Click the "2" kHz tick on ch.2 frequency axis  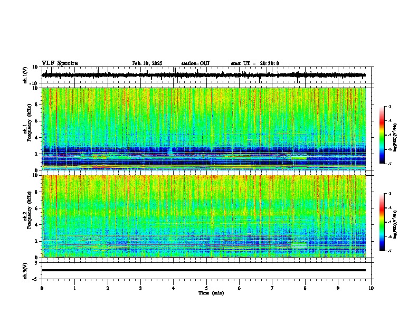click(x=36, y=241)
